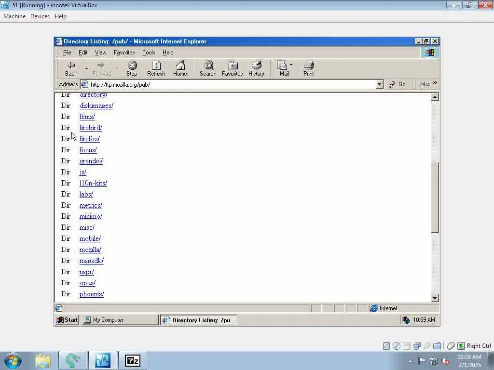
Task: Expand the Links toolbar chevron
Action: 435,83
